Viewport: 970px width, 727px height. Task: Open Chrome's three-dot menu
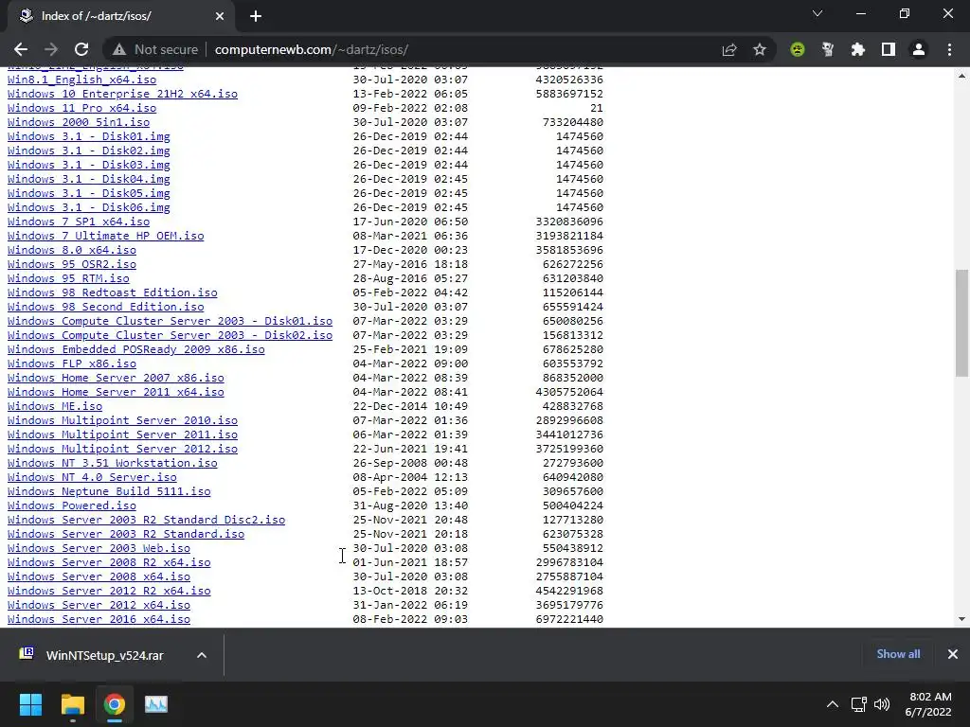(x=949, y=49)
